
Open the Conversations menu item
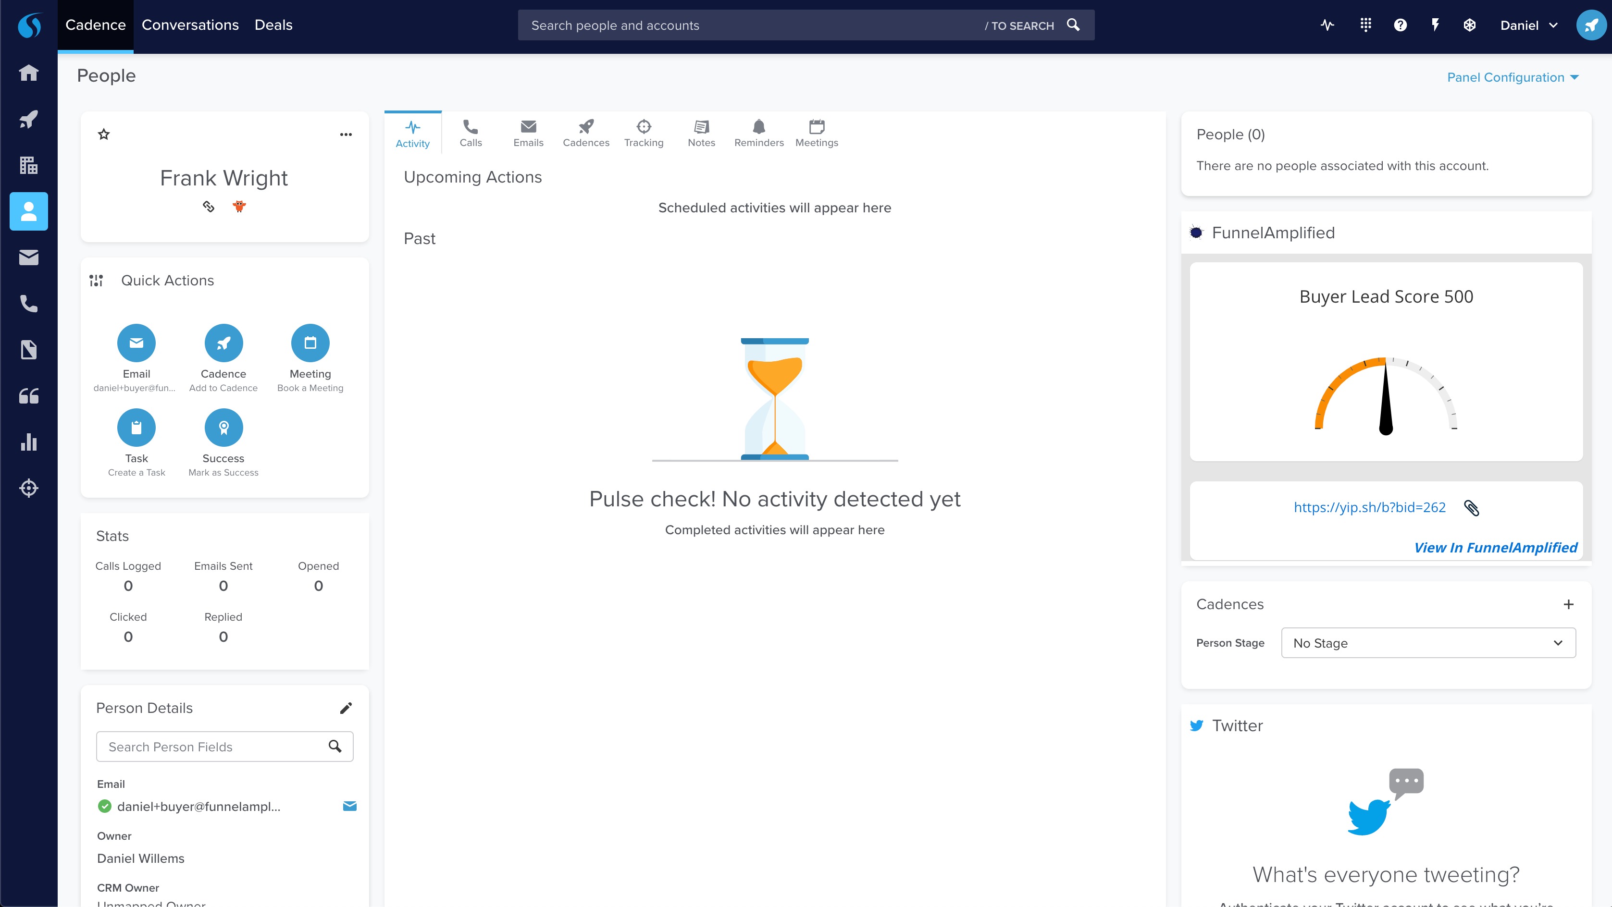tap(190, 25)
